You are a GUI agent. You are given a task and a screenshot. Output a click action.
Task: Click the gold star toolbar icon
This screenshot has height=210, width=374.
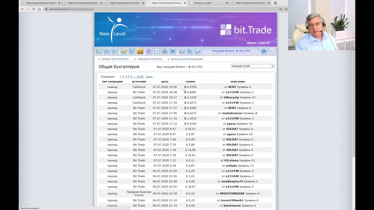tap(124, 51)
